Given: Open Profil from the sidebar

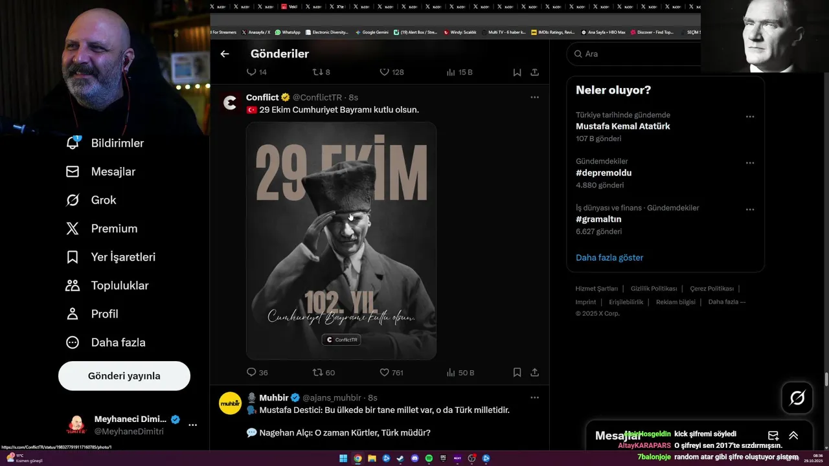Looking at the screenshot, I should click(92, 314).
